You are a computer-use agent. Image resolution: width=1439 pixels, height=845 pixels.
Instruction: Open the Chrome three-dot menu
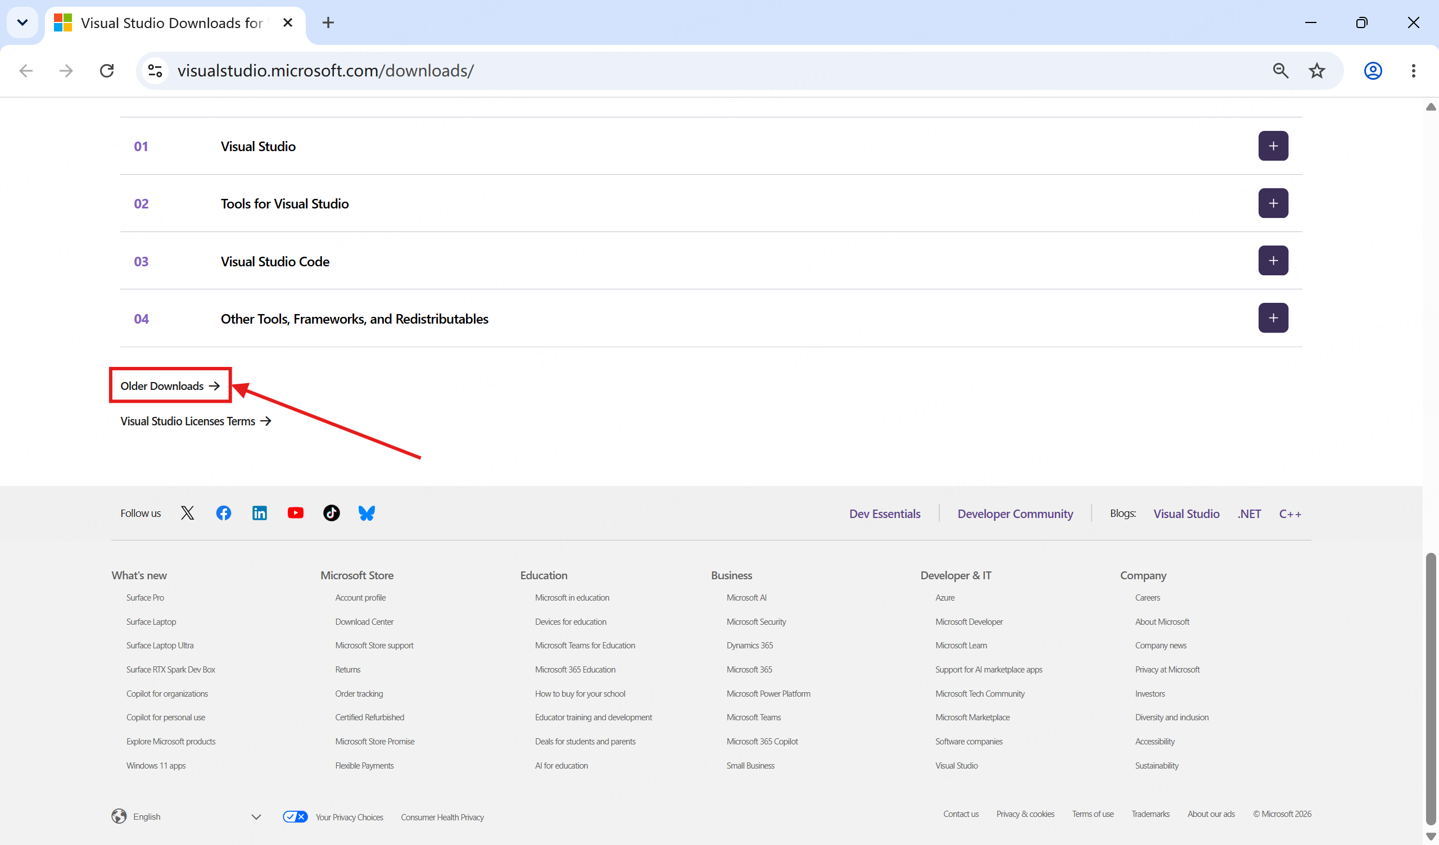click(x=1413, y=70)
